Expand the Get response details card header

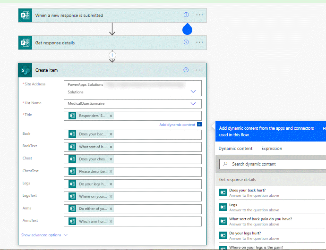pyautogui.click(x=112, y=43)
